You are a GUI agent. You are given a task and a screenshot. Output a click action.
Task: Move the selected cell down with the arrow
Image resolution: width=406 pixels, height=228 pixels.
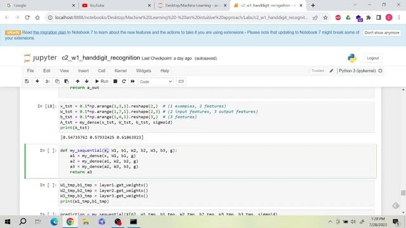(x=87, y=82)
